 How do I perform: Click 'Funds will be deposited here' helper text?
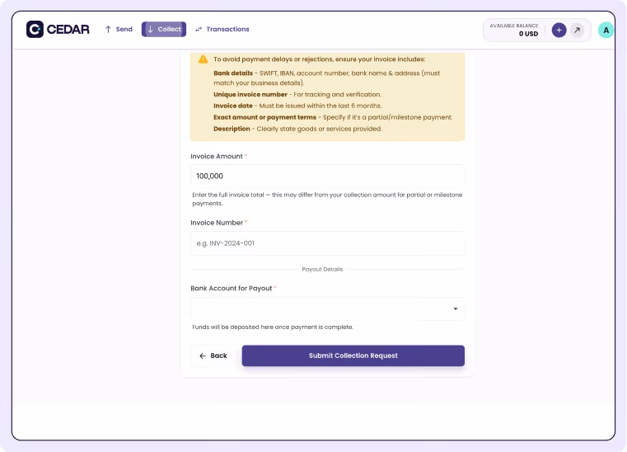(x=273, y=327)
